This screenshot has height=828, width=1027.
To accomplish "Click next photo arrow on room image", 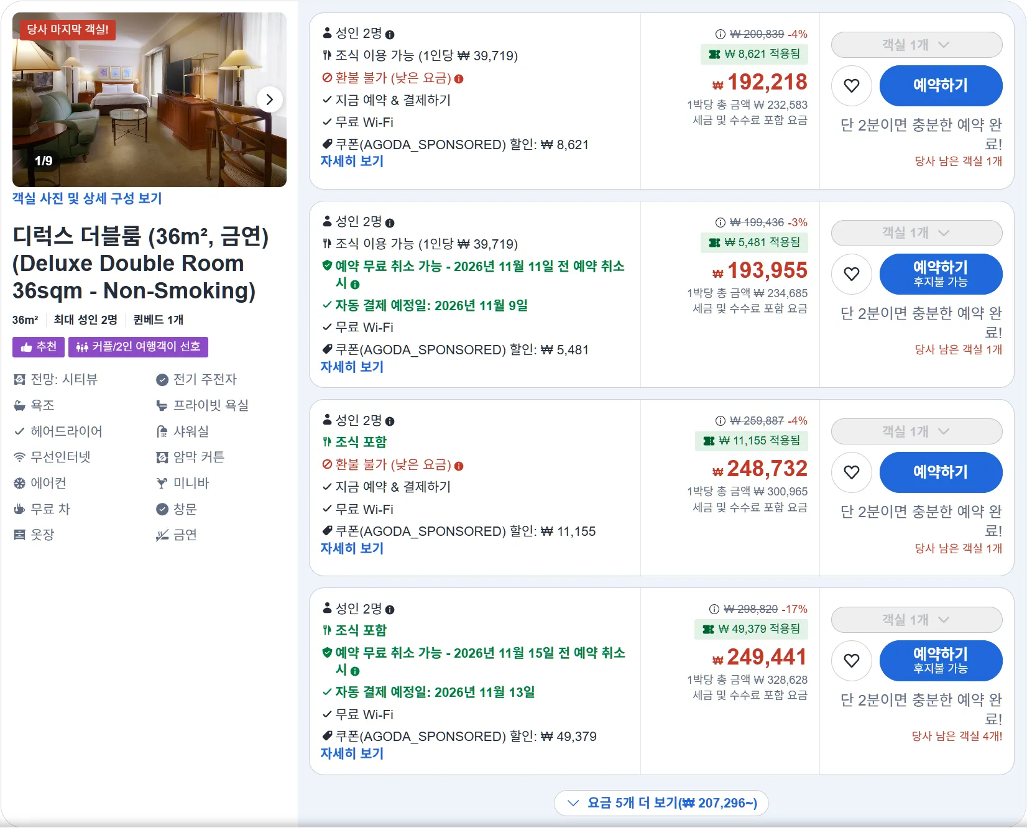I will pyautogui.click(x=269, y=99).
